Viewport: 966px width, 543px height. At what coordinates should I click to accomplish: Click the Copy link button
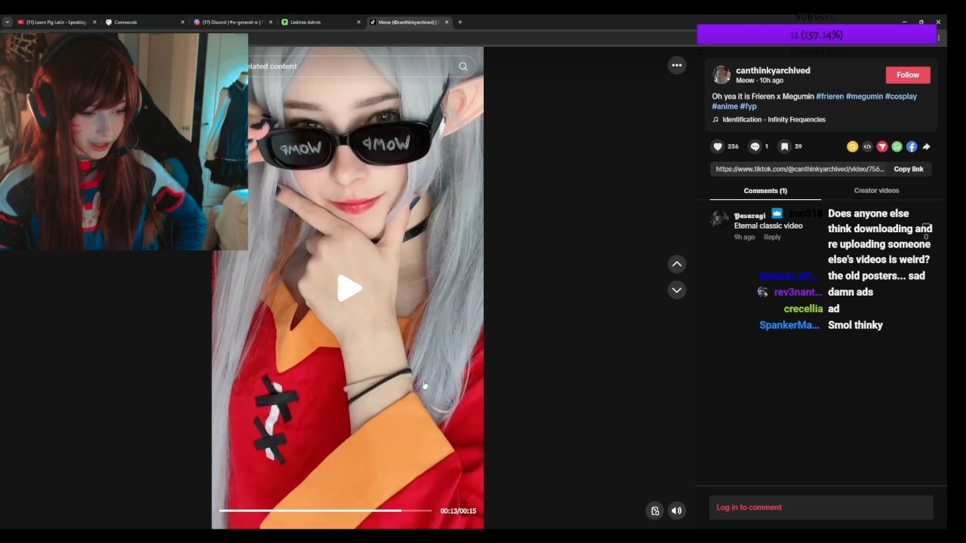click(909, 169)
